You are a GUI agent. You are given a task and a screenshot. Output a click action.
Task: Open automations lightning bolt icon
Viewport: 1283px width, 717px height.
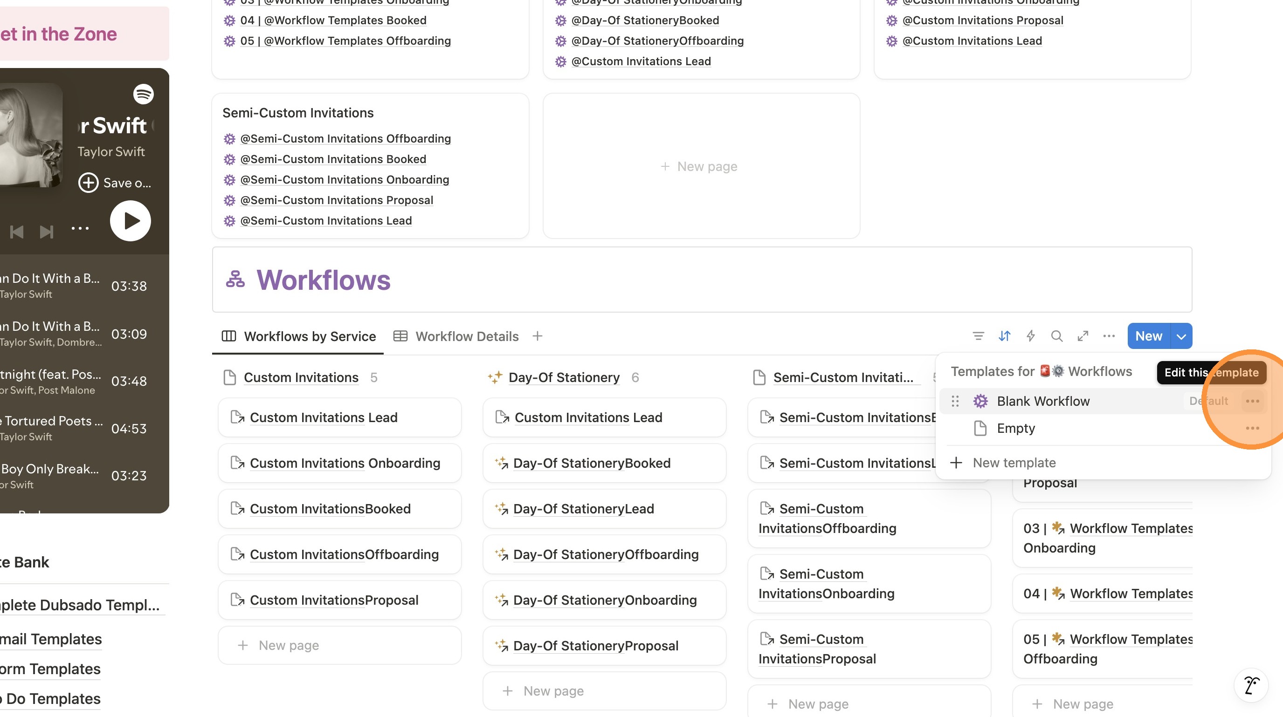coord(1030,336)
